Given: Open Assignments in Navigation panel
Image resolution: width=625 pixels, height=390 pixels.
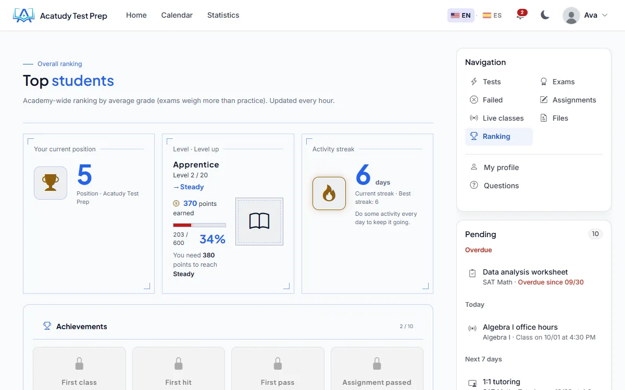Looking at the screenshot, I should coord(568,100).
